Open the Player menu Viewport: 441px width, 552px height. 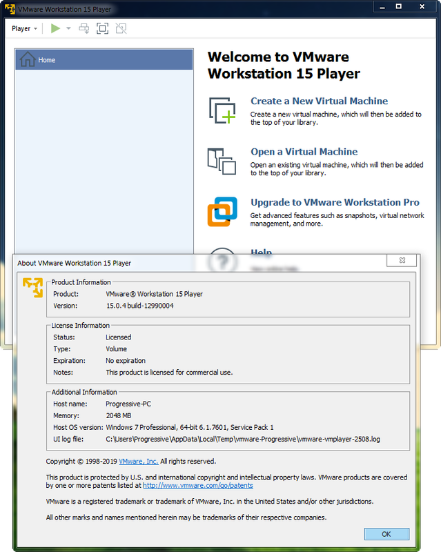pyautogui.click(x=24, y=28)
